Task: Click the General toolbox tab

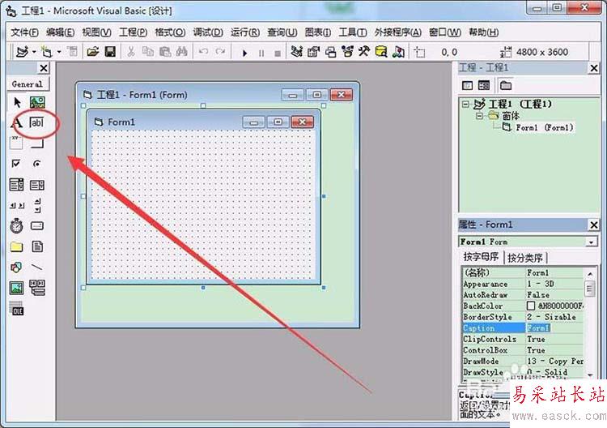Action: click(27, 83)
